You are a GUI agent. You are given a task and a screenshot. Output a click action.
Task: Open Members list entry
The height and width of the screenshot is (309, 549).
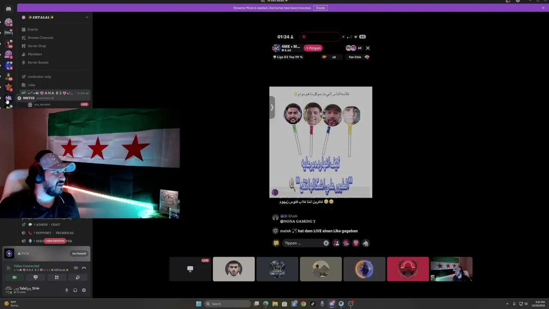coord(55,54)
